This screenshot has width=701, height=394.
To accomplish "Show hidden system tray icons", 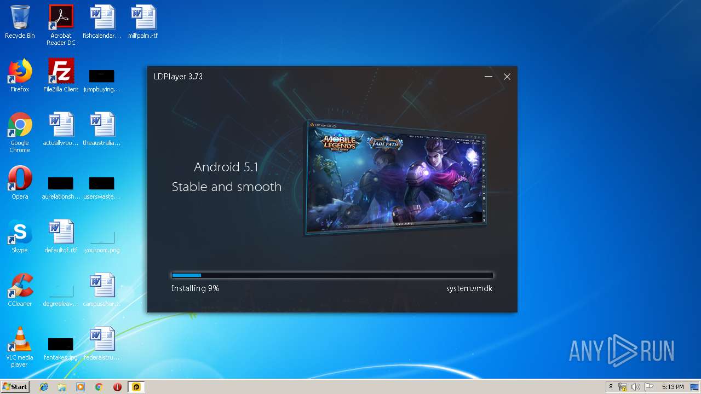I will coord(611,387).
